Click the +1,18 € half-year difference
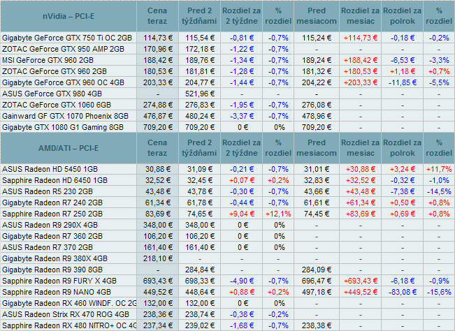 [403, 71]
